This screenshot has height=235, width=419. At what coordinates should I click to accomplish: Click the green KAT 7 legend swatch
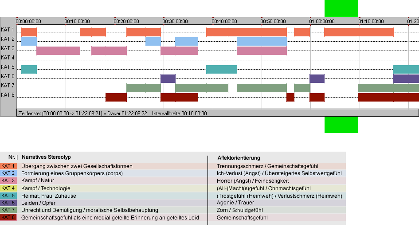[x=8, y=210]
